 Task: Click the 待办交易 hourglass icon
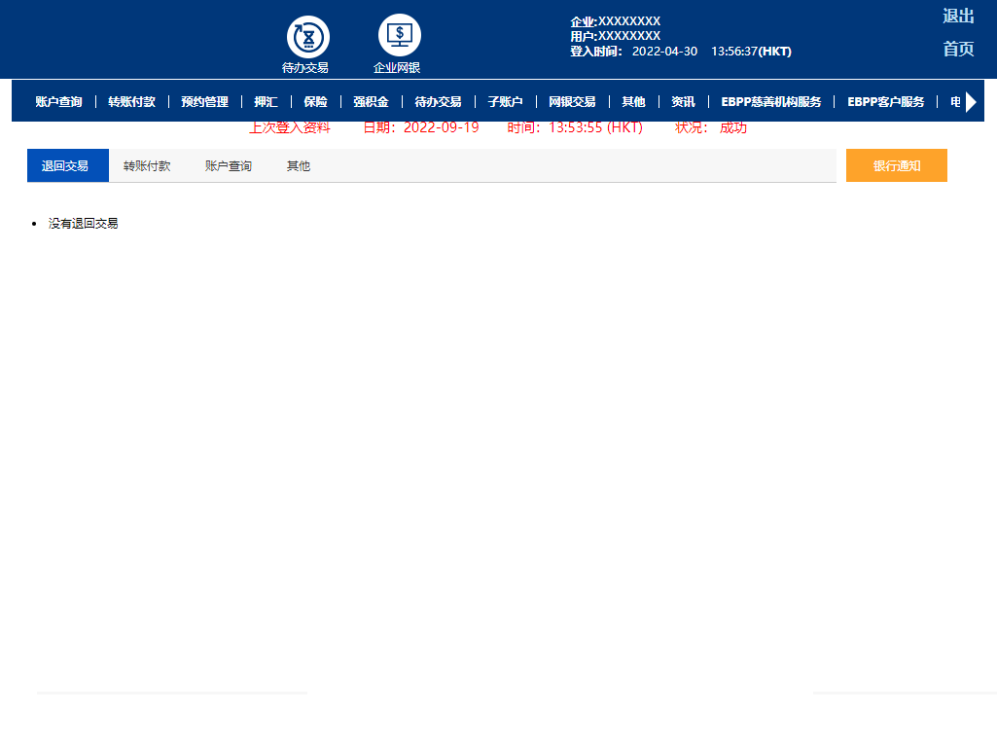pos(307,37)
